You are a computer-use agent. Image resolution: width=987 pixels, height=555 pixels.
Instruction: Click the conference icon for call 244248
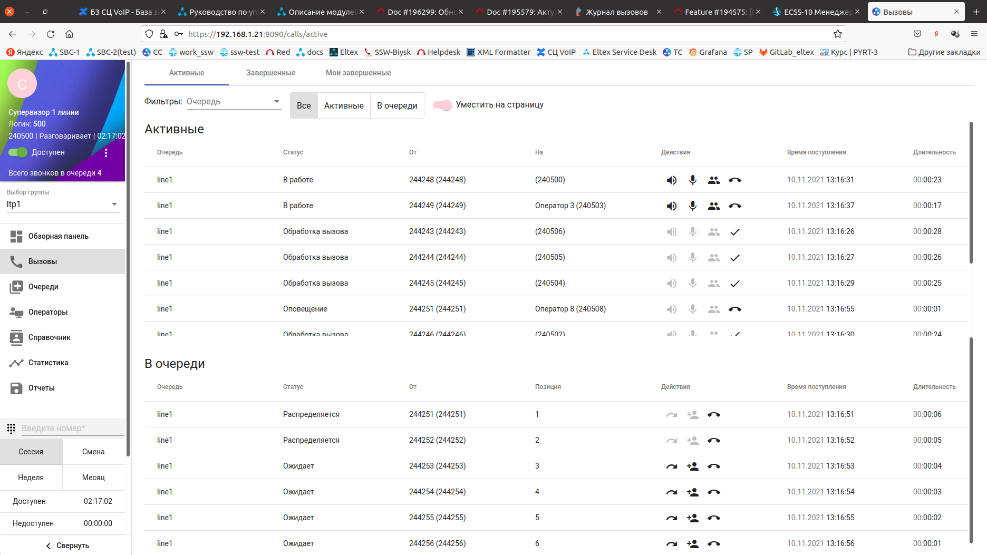click(714, 180)
